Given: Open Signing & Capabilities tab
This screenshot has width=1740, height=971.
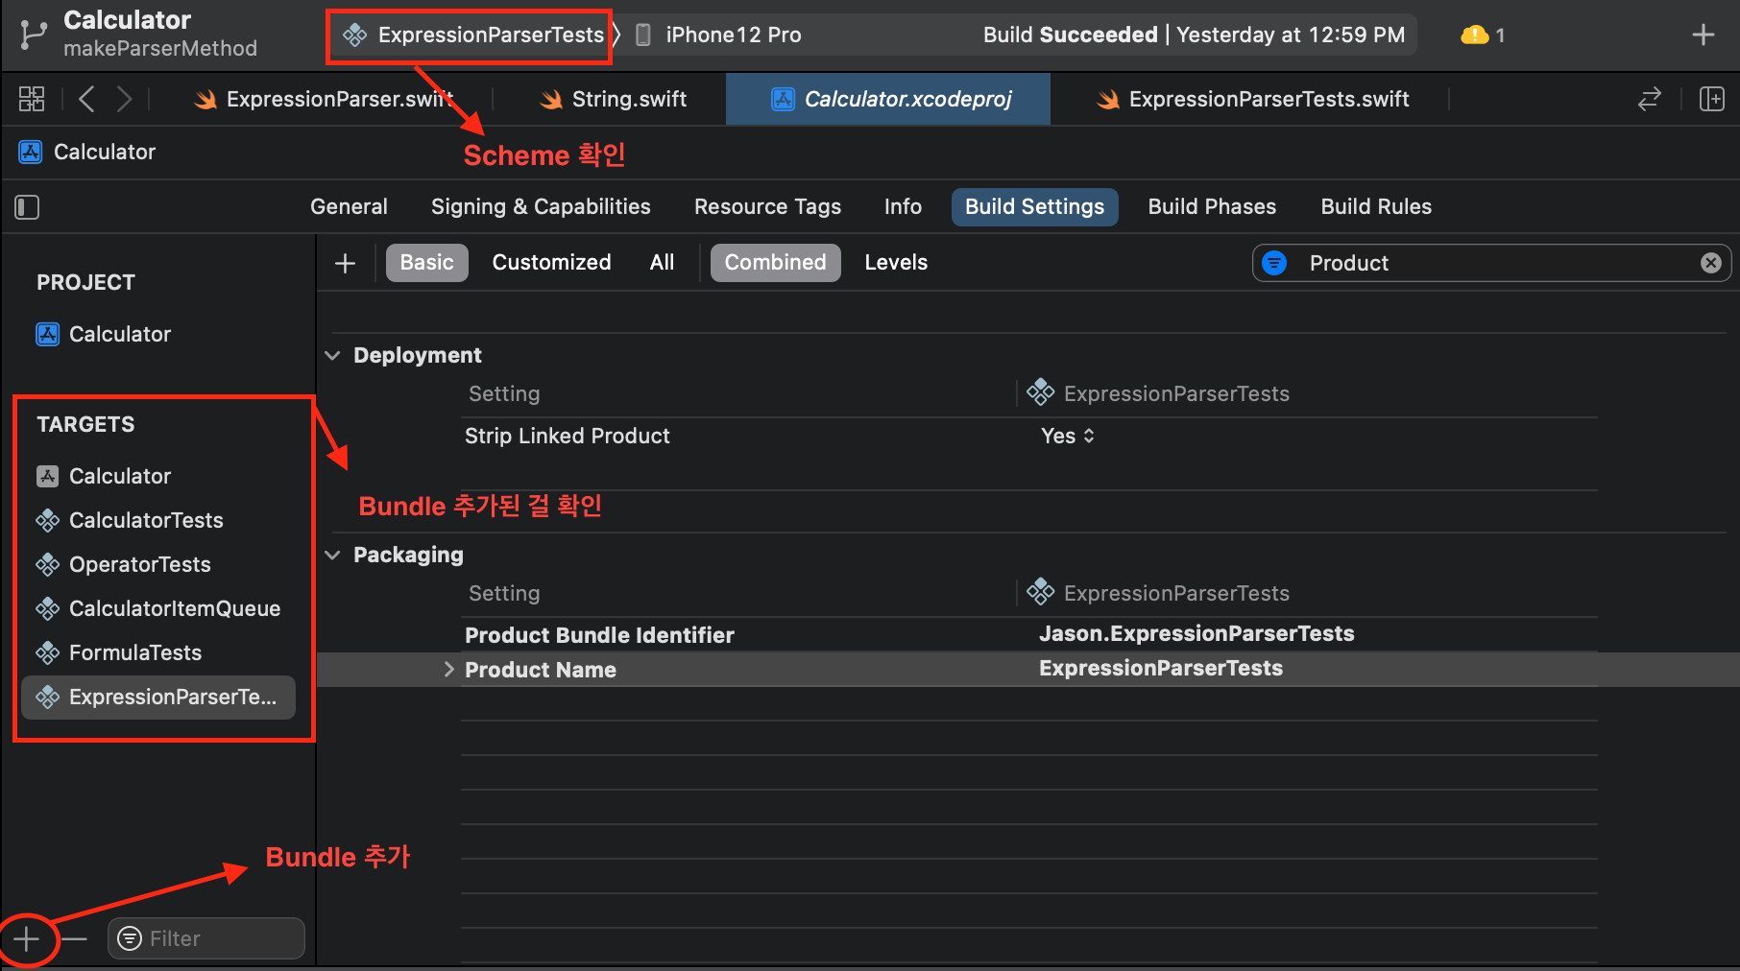Looking at the screenshot, I should [x=541, y=207].
